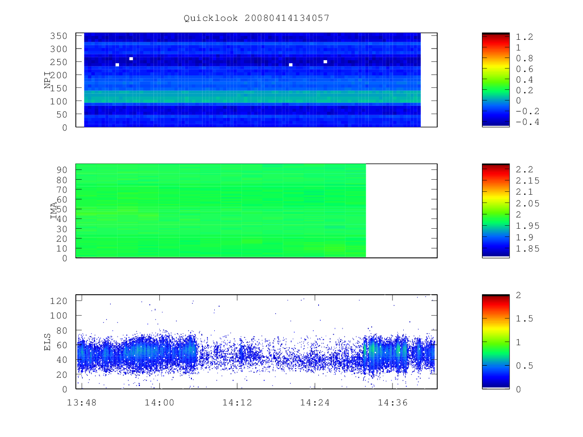Click the 14:24 time axis label
This screenshot has width=583, height=437.
315,402
